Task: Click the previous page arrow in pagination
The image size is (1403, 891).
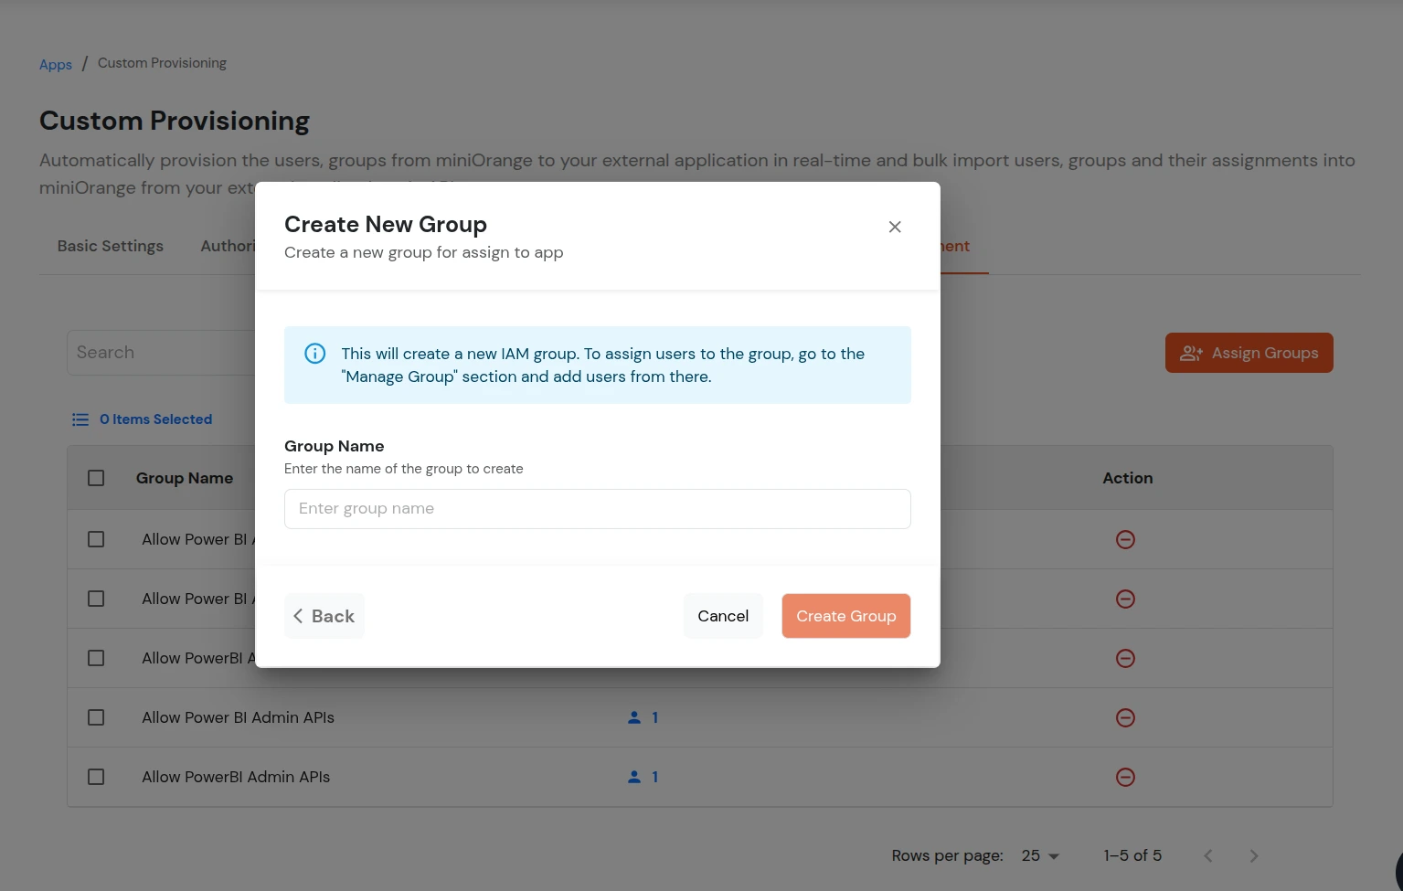Action: (1207, 855)
